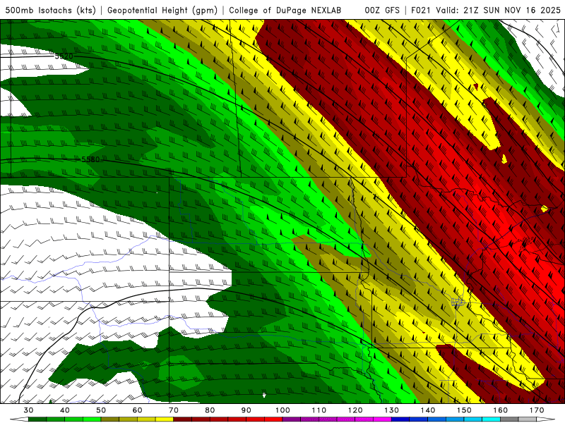Pick the dark purple 100-105 kt legend swatch
Screen dimensions: 565x423
click(292, 419)
